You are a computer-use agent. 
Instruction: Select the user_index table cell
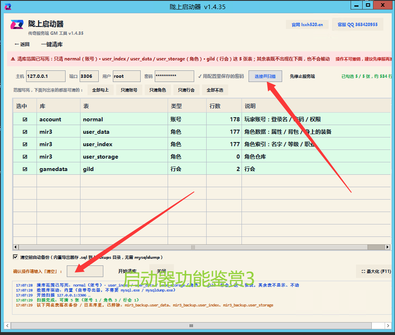tap(124, 145)
